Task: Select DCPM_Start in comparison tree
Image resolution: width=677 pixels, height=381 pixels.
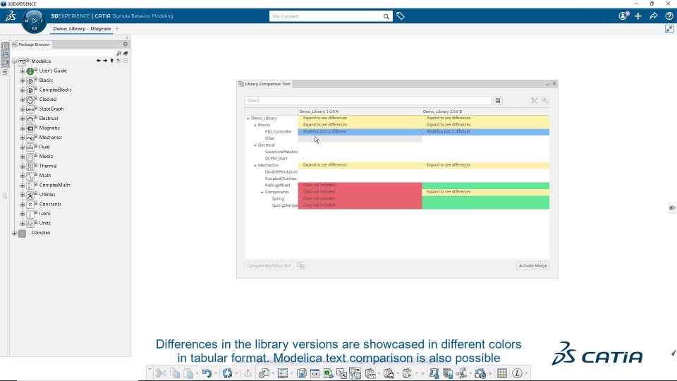Action: pyautogui.click(x=276, y=159)
